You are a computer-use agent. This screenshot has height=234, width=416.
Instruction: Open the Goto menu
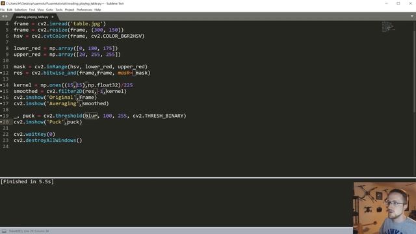(x=49, y=10)
